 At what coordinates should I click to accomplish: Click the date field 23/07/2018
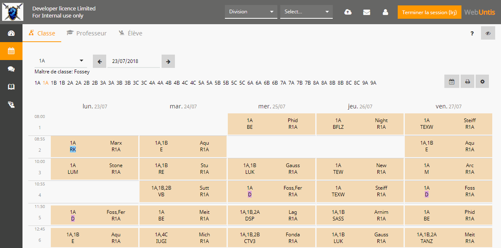pyautogui.click(x=134, y=61)
